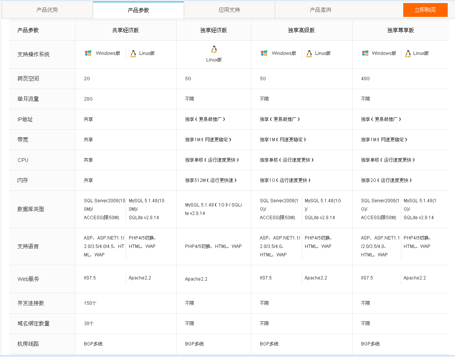The height and width of the screenshot is (357, 455).
Task: Click 独享(更易做推广) in 独享经济版 column
Action: 205,119
